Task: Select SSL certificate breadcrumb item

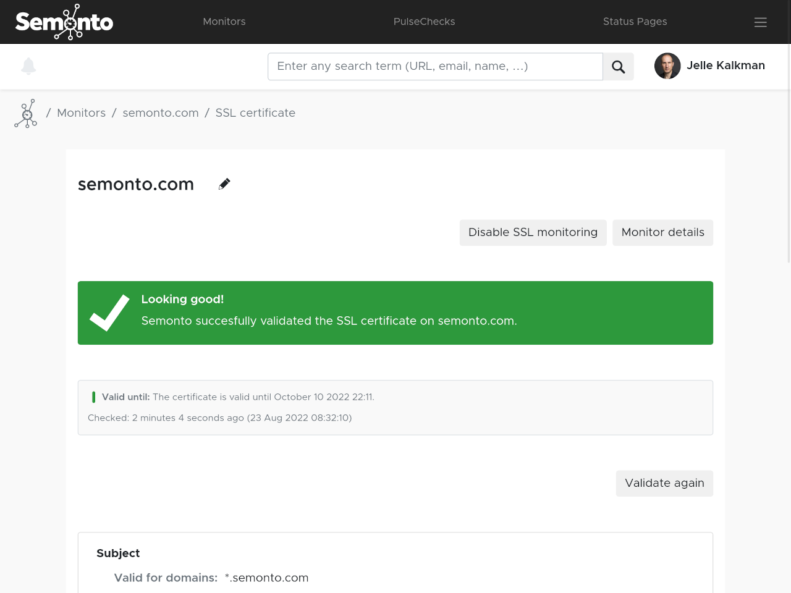Action: coord(255,113)
